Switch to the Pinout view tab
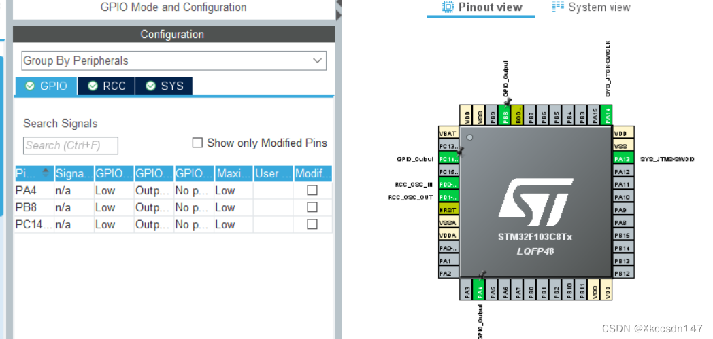This screenshot has height=339, width=713. tap(482, 7)
